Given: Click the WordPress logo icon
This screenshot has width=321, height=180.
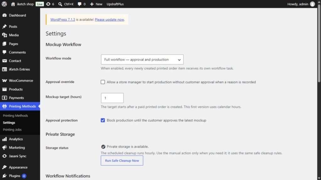Looking at the screenshot, I should [x=4, y=4].
